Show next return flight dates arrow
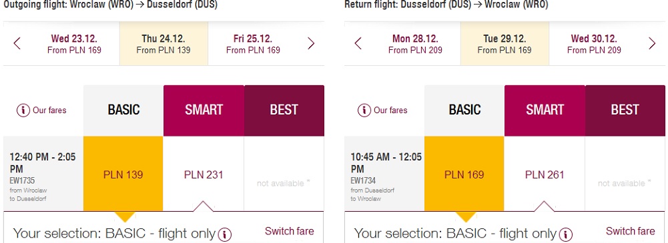The height and width of the screenshot is (243, 668). click(x=652, y=43)
